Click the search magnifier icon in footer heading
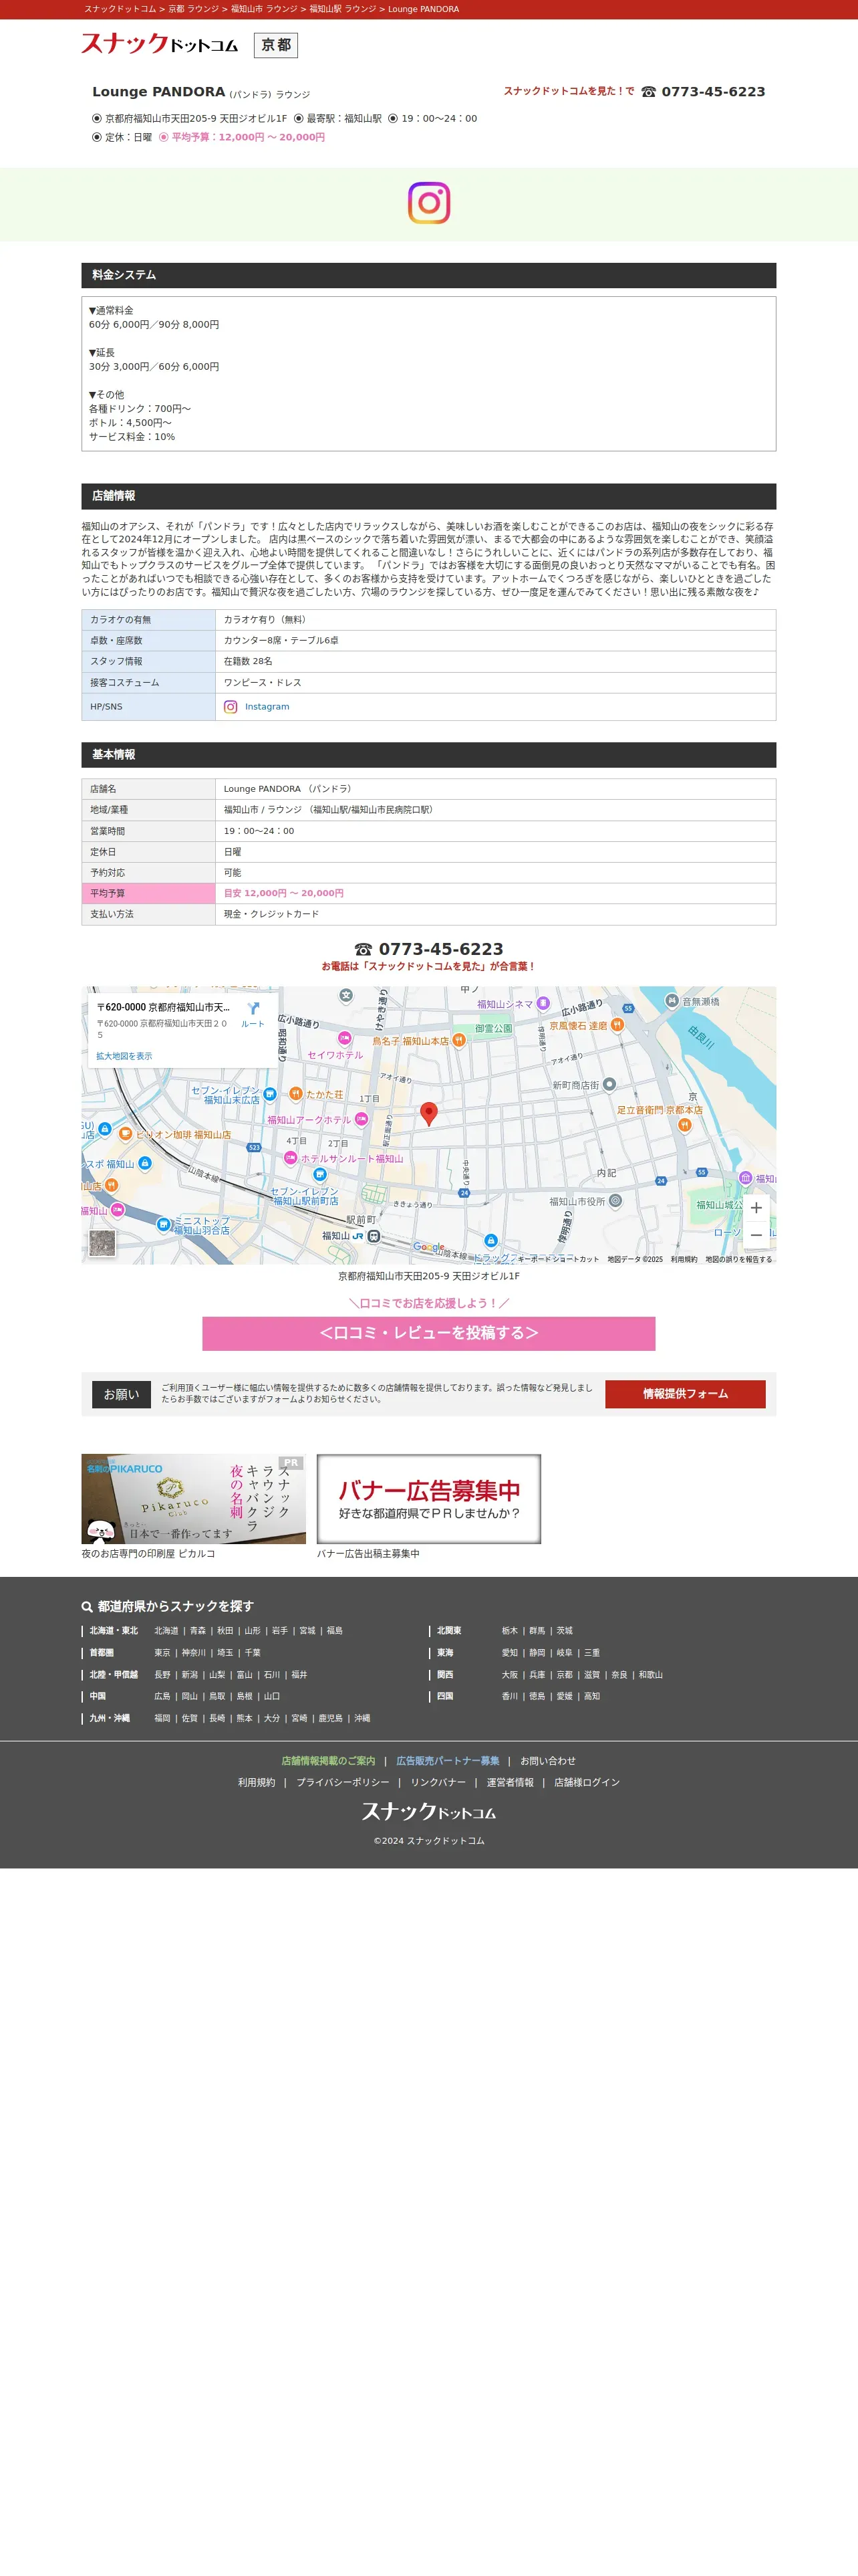858x2576 pixels. pos(87,1607)
